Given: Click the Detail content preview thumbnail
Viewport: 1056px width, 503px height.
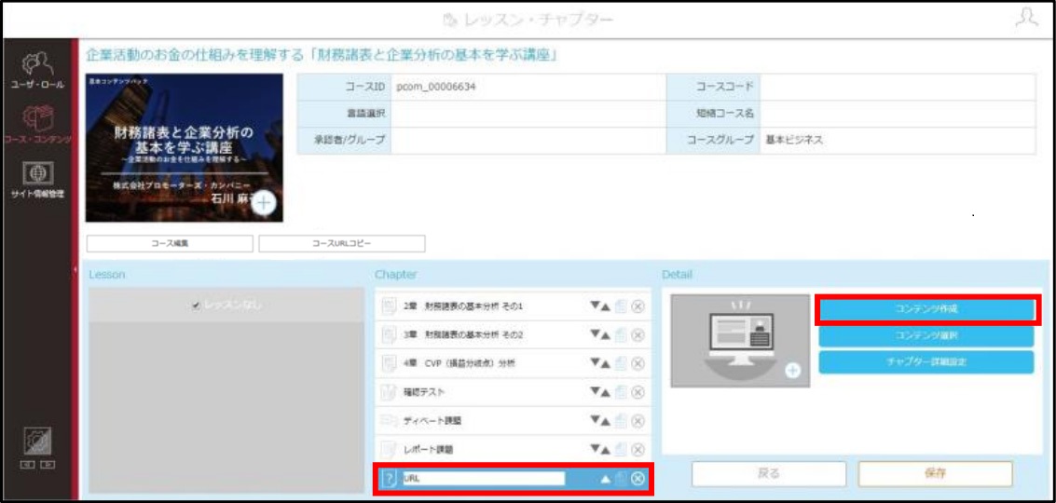Looking at the screenshot, I should (740, 341).
